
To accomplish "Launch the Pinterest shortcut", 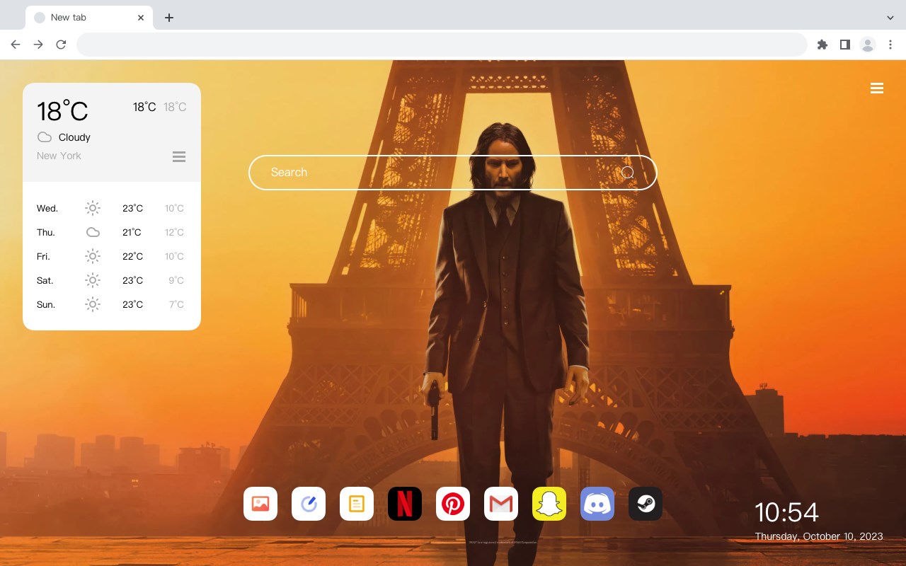I will click(453, 504).
